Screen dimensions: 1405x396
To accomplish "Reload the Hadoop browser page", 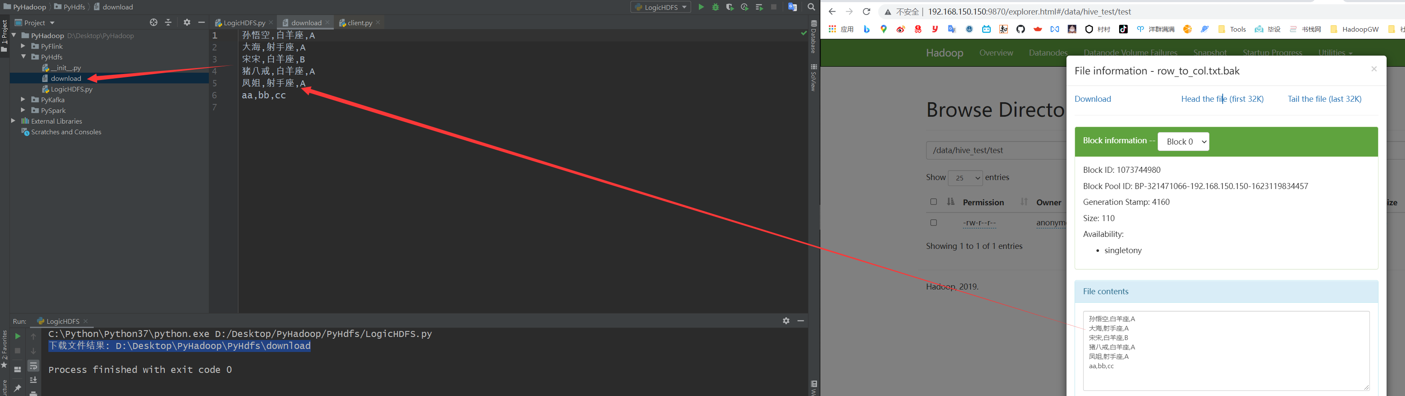I will click(x=866, y=12).
